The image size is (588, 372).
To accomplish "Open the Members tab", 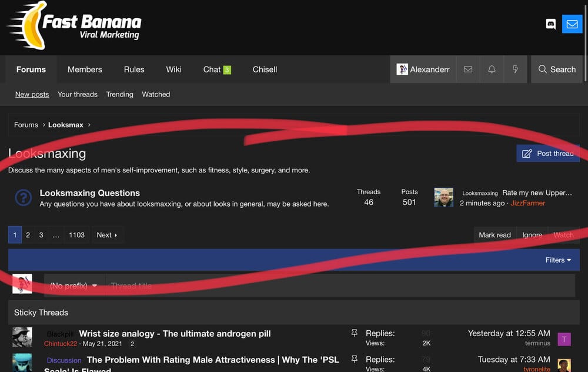I will [85, 69].
